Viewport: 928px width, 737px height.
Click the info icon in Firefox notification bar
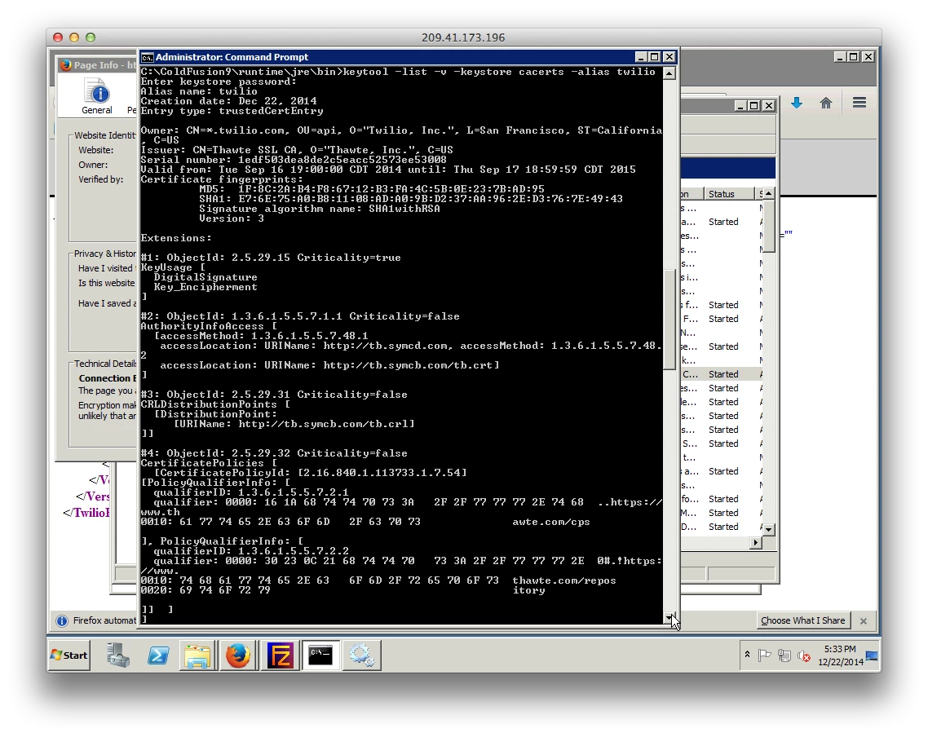pyautogui.click(x=61, y=620)
